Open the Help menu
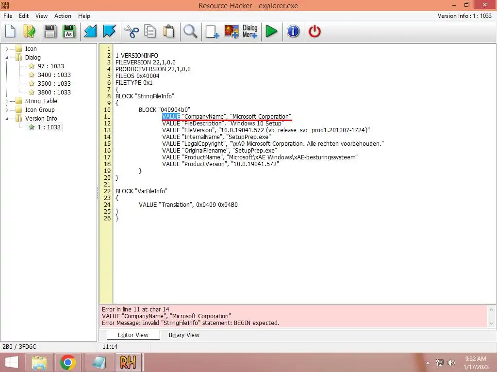The width and height of the screenshot is (497, 372). pyautogui.click(x=84, y=16)
